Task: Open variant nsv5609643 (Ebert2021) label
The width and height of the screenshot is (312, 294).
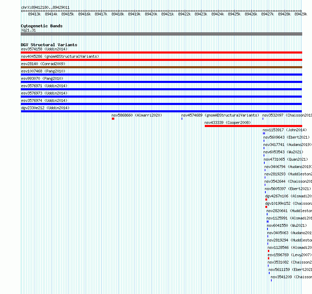Action: tap(286, 137)
